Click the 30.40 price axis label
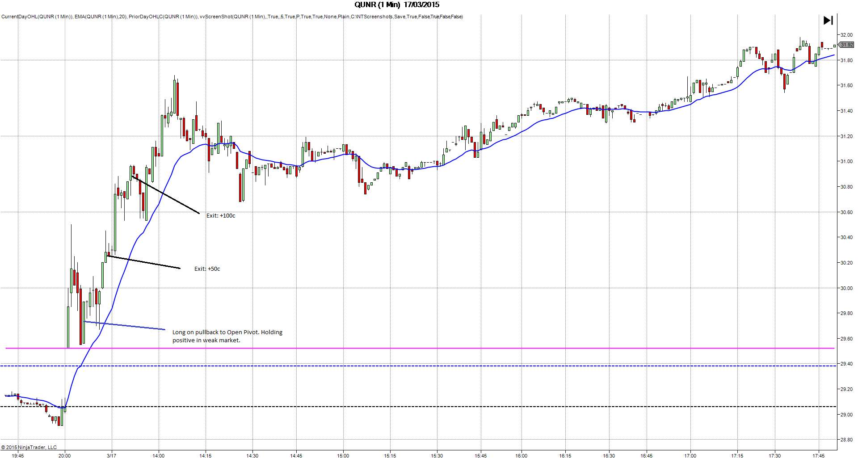Screen dimensions: 858x462 coord(846,237)
